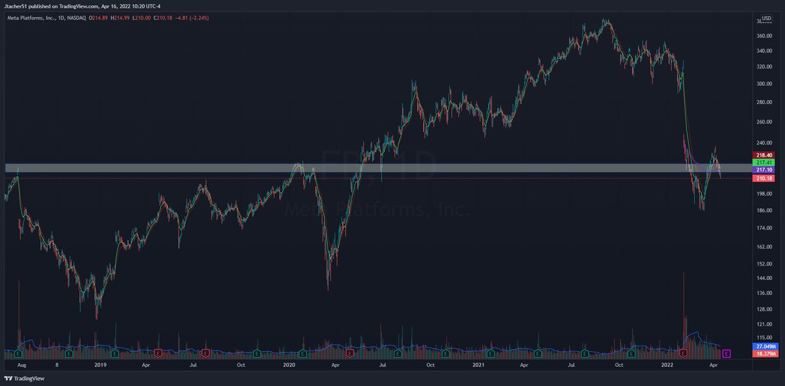785x386 pixels.
Task: Click the 174.00 price axis value
Action: point(765,228)
